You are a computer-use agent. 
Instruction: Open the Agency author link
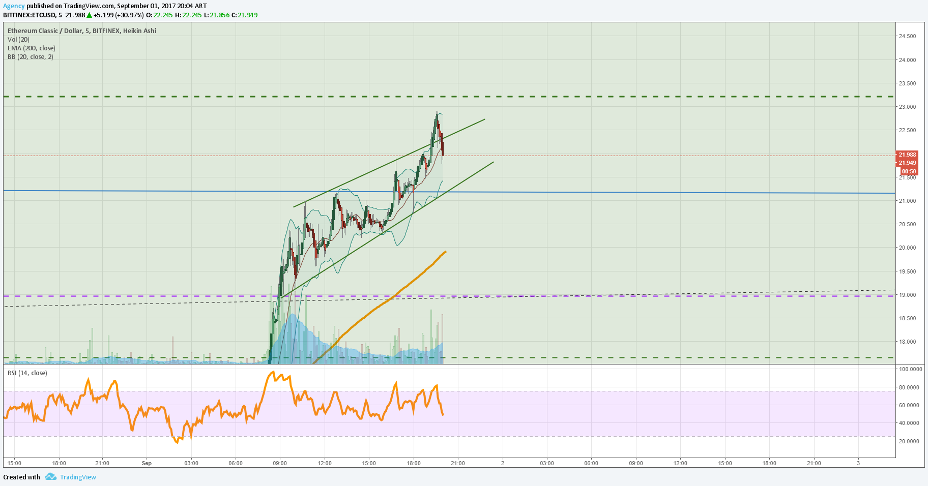tap(14, 6)
